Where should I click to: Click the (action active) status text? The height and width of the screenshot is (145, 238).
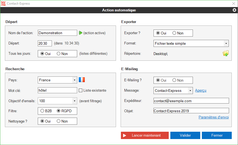pos(94,33)
